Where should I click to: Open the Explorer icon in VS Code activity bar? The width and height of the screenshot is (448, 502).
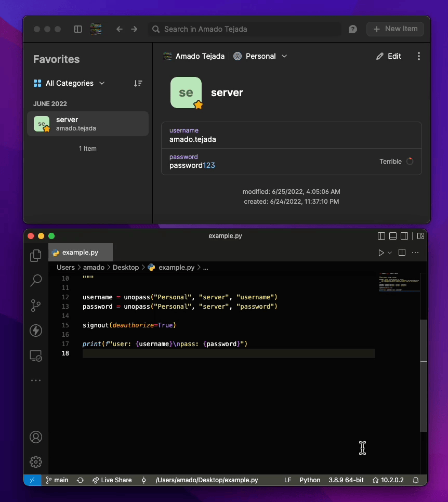pyautogui.click(x=36, y=256)
